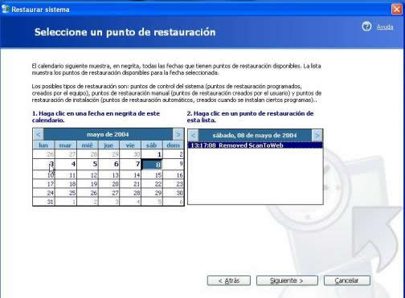Screen dimensions: 405x298
Task: Select bold date 1 in calendar
Action: 152,154
